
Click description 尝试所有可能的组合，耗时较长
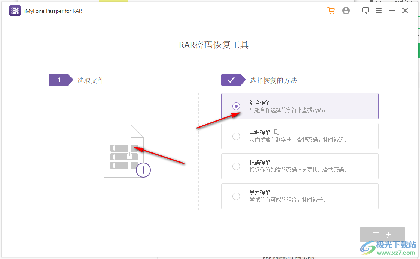click(x=288, y=200)
